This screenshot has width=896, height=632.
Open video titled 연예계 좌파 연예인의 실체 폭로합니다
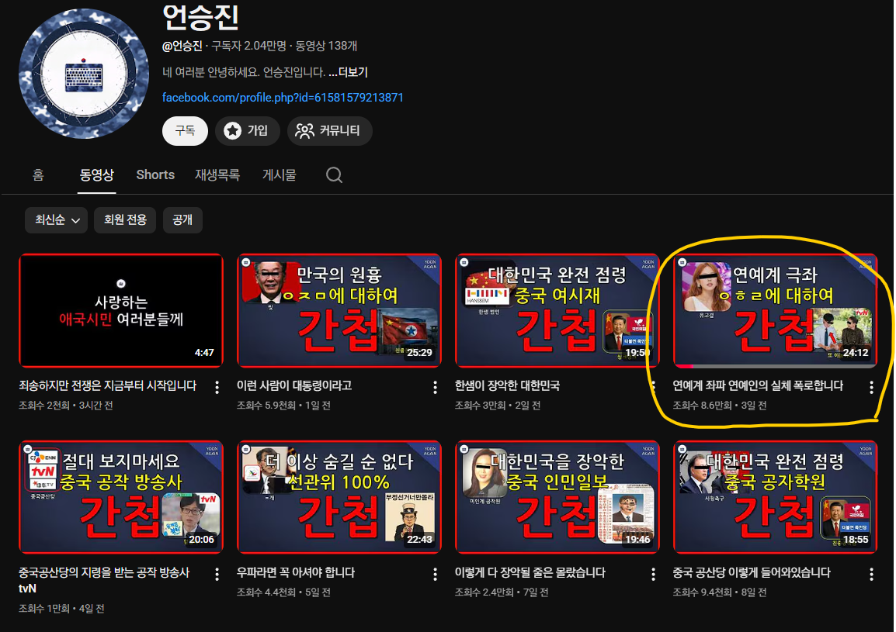(x=758, y=386)
